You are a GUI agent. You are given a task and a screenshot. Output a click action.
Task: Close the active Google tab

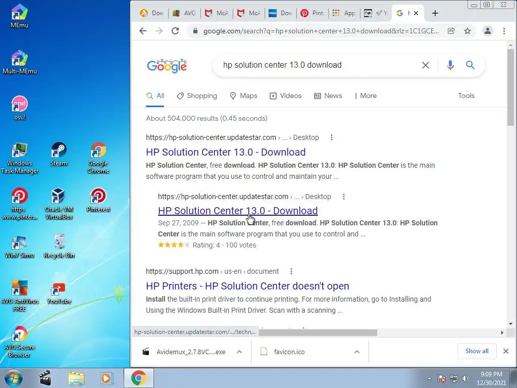(x=416, y=13)
